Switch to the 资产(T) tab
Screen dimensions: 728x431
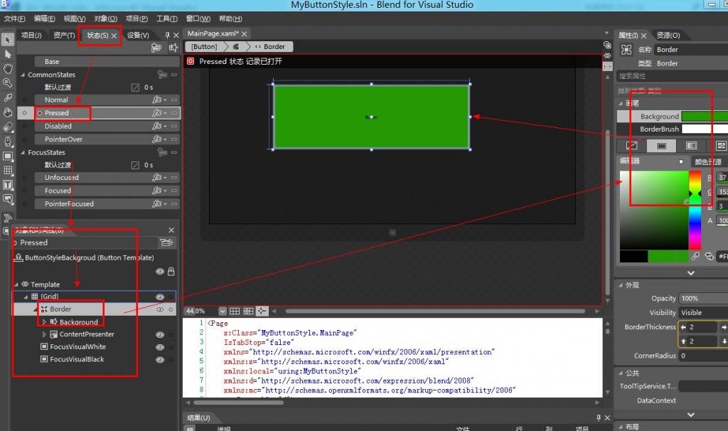(64, 36)
